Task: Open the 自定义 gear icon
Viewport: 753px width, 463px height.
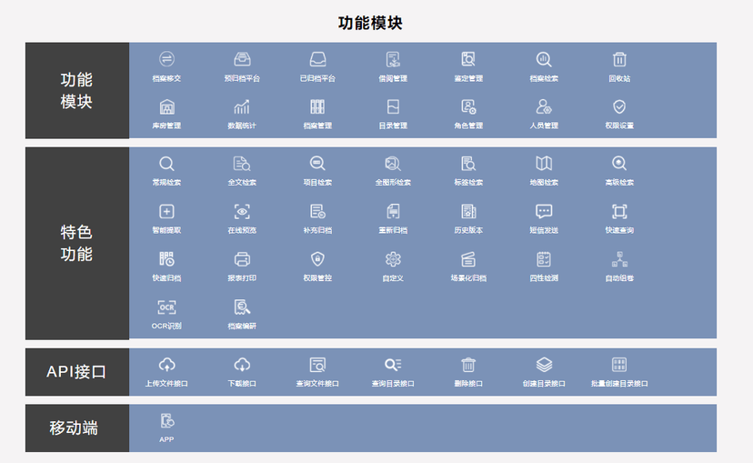Action: (393, 259)
